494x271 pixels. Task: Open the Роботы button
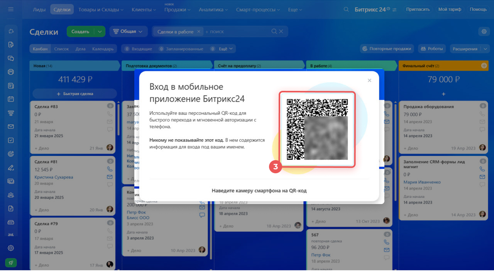click(432, 49)
